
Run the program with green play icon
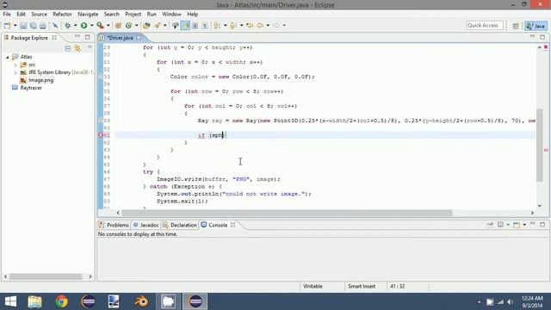coord(84,25)
